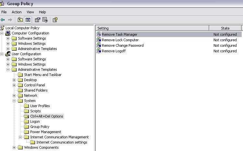The width and height of the screenshot is (243, 151).
Task: Click the Remove Change Password policy icon
Action: 99,45
